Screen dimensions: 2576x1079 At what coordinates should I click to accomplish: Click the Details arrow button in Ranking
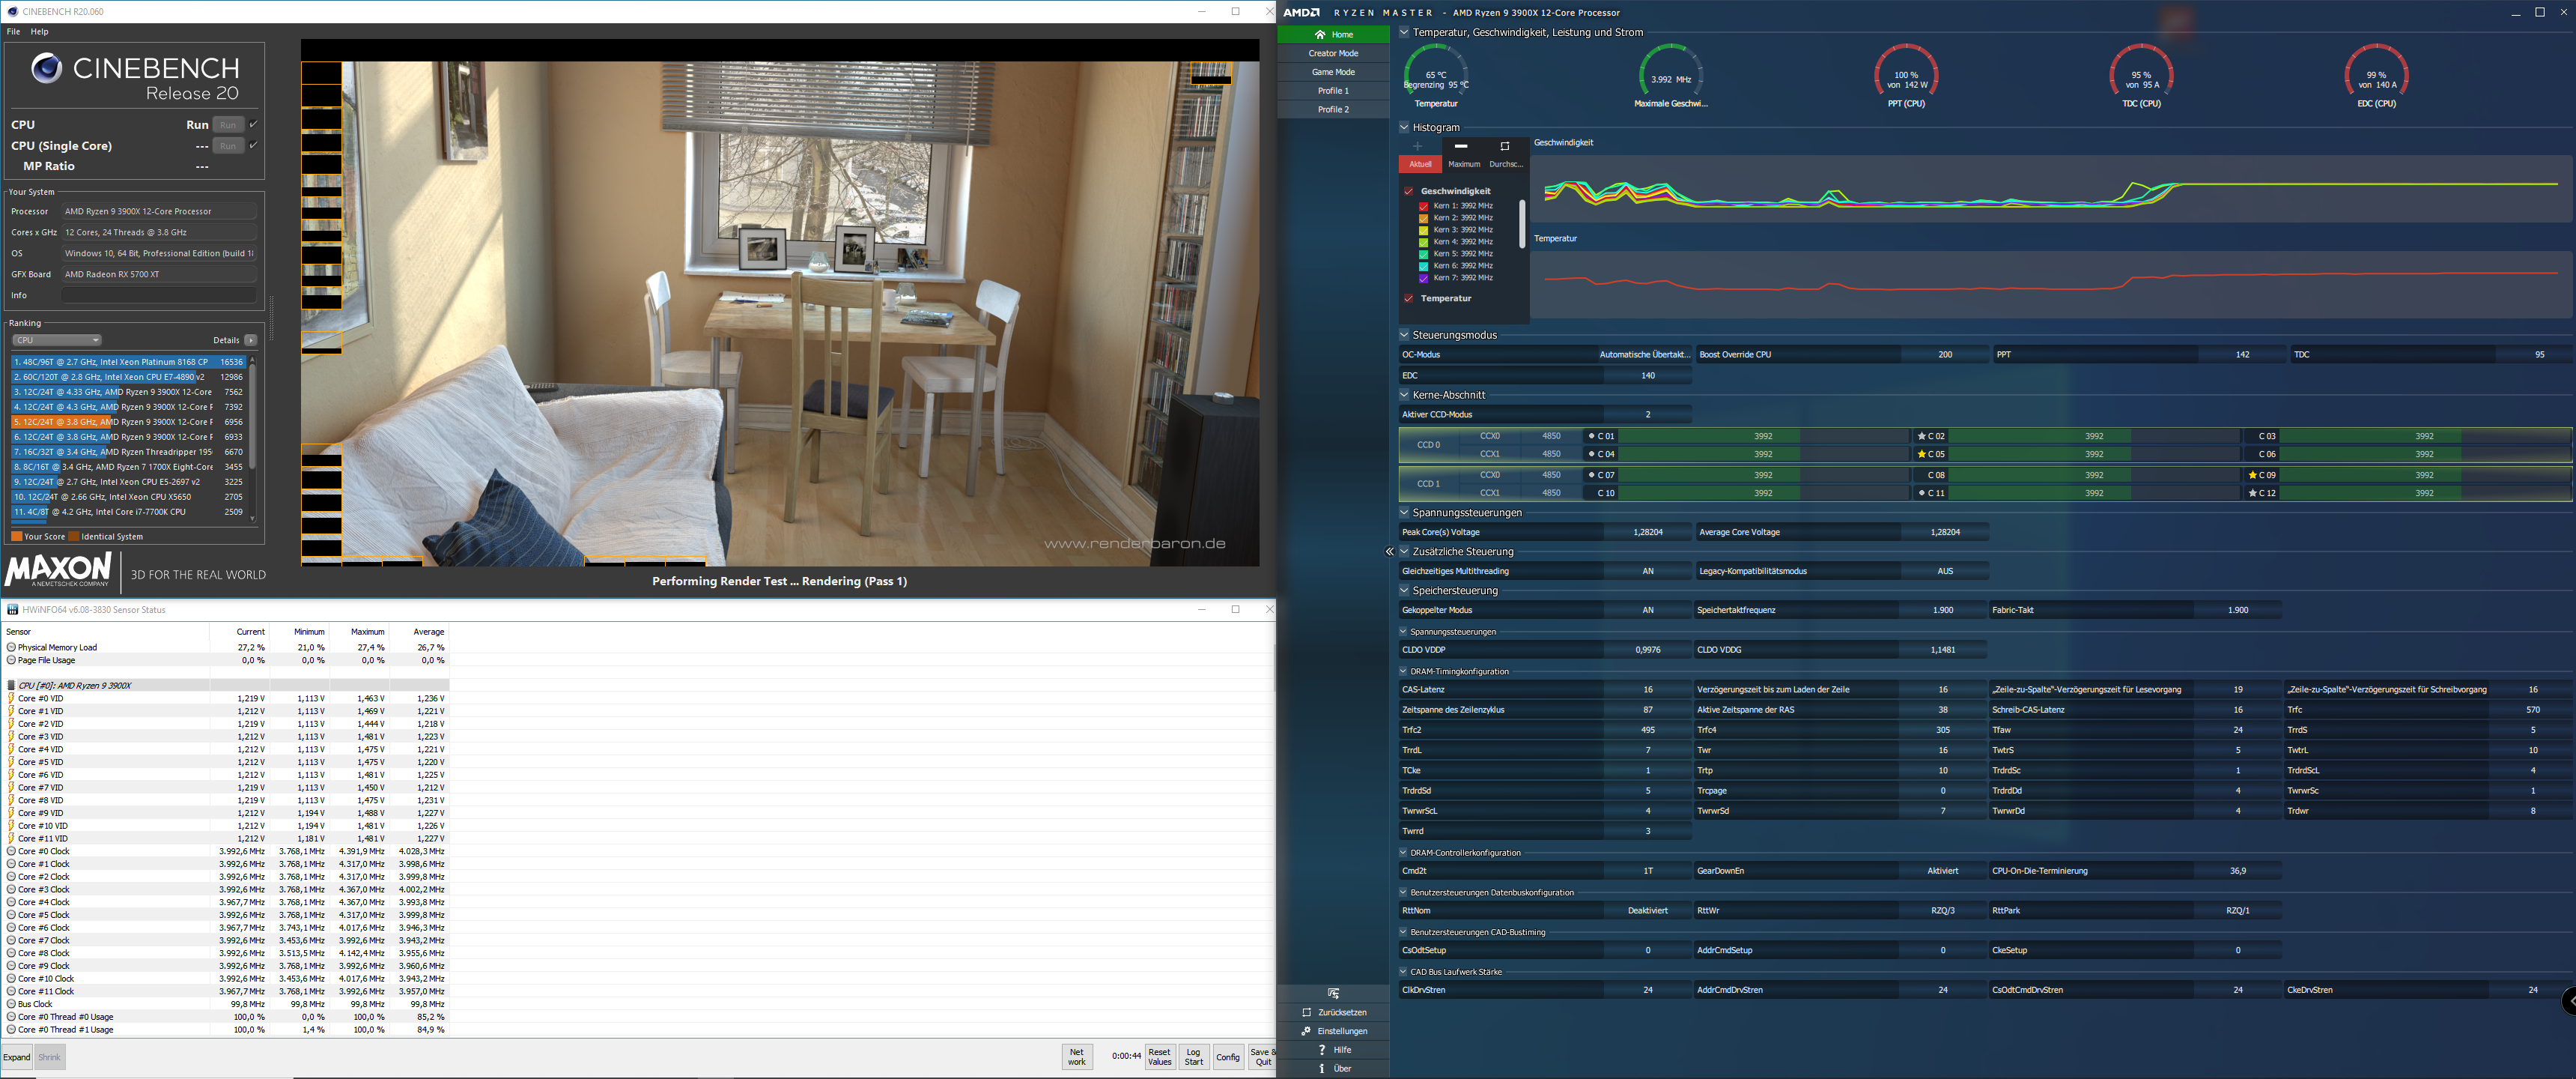tap(250, 340)
